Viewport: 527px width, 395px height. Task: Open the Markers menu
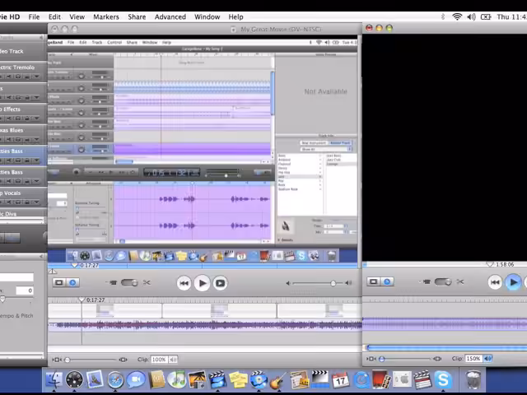click(106, 16)
